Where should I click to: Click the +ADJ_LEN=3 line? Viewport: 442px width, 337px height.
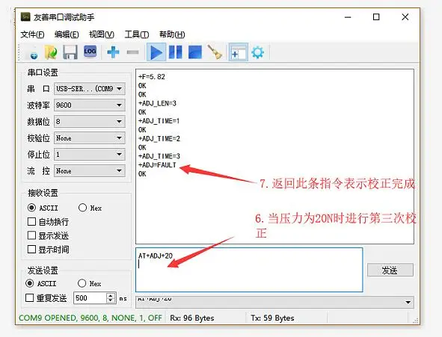(157, 103)
